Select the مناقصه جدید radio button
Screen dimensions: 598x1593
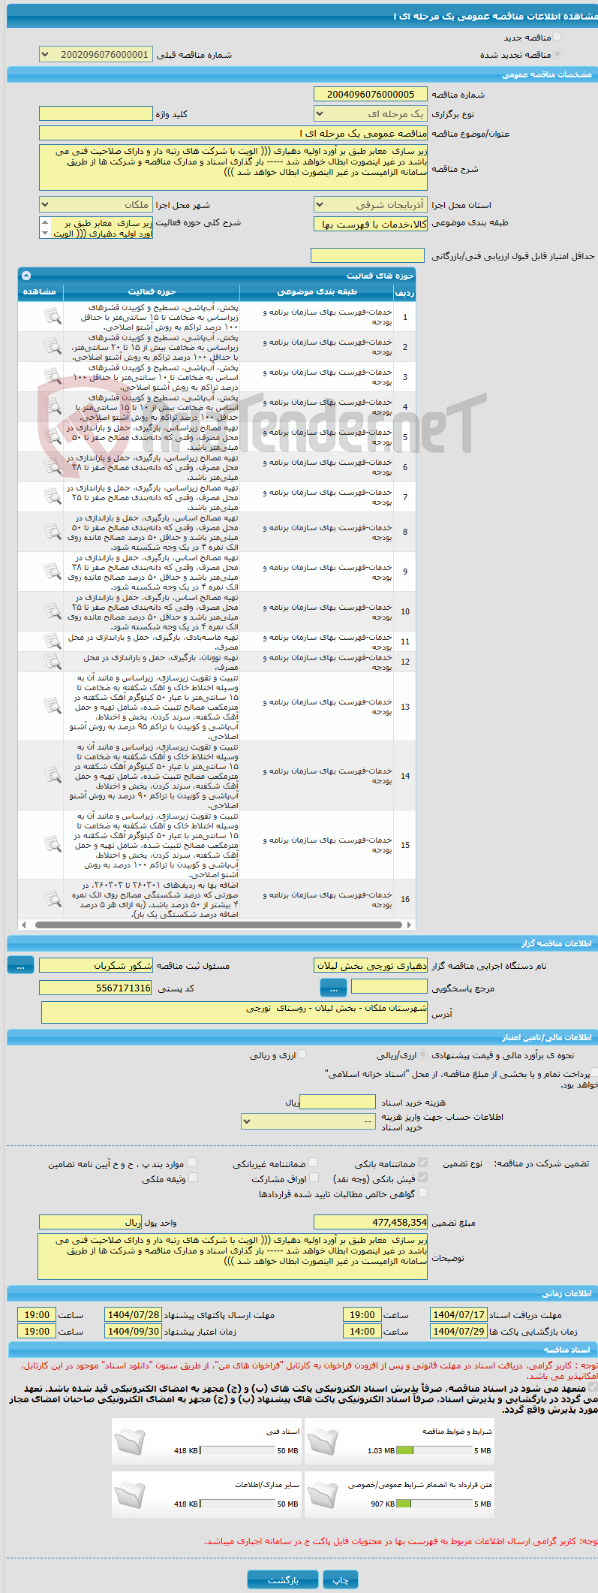click(557, 37)
